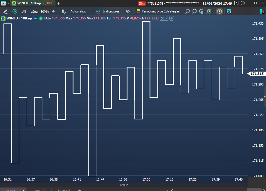Expand the chart menu arrow in the title bar
Screen dimensions: 266x191
8,3
